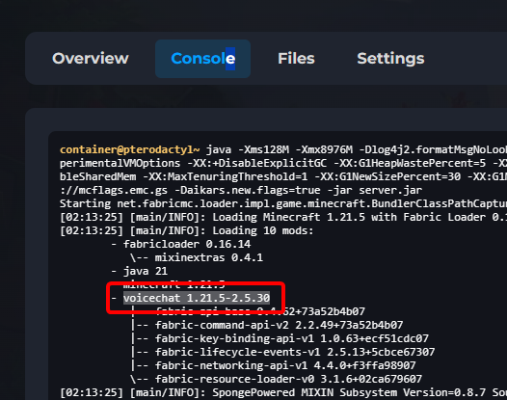Click the 'Loading Minecraft 1.21.5' log line
507x400 pixels.
[283, 217]
